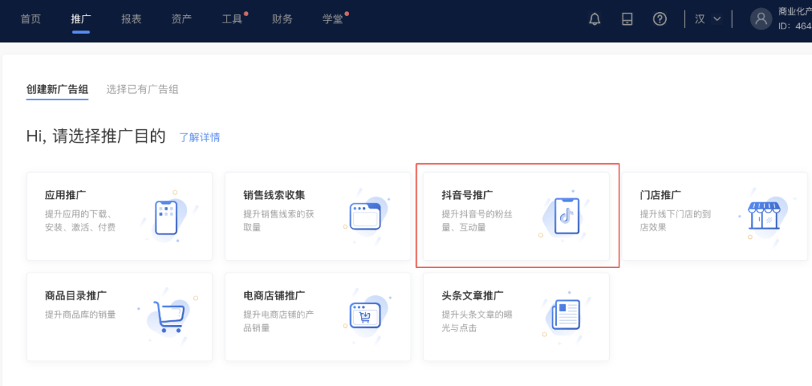Image resolution: width=812 pixels, height=386 pixels.
Task: Expand the 汉 language dropdown
Action: pyautogui.click(x=707, y=20)
